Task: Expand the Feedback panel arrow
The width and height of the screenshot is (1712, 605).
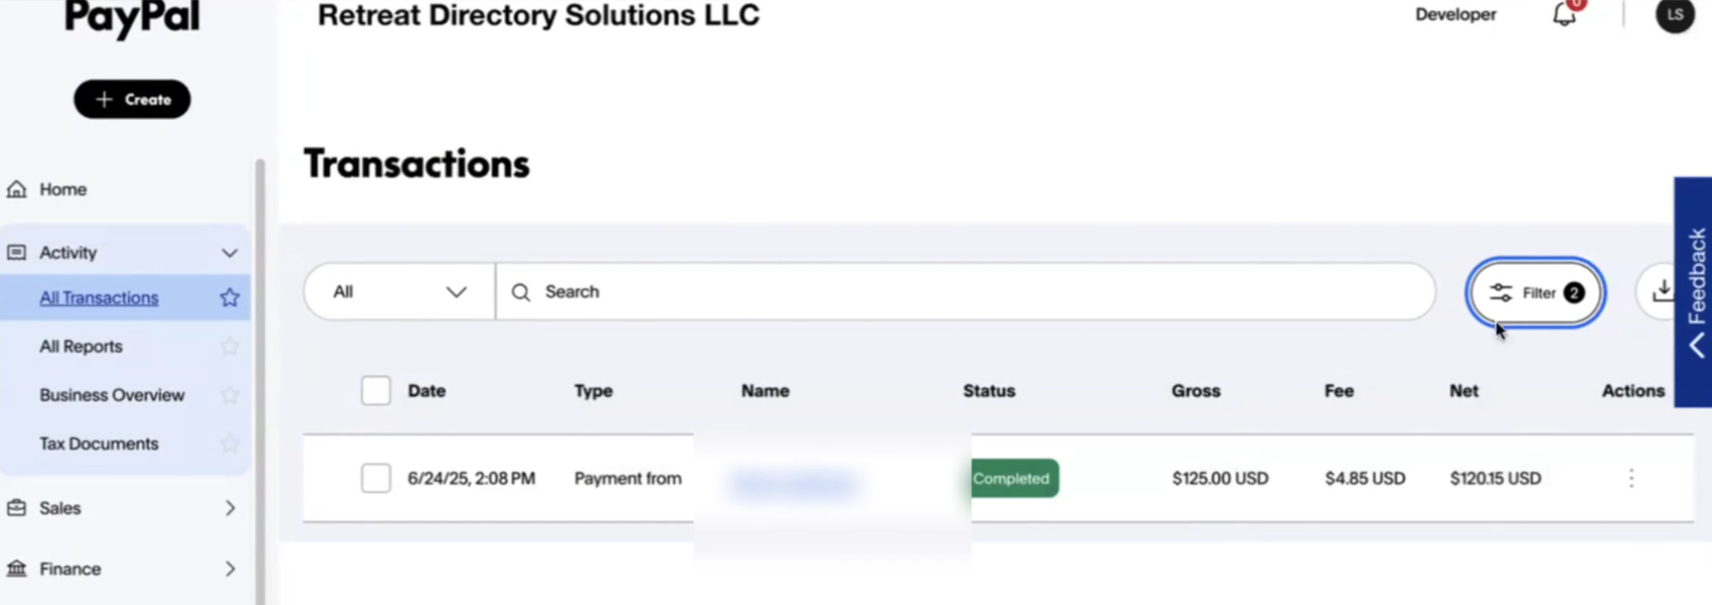Action: coord(1697,345)
